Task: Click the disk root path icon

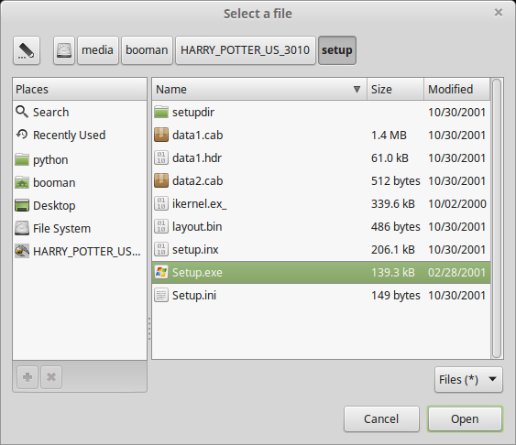Action: [64, 50]
